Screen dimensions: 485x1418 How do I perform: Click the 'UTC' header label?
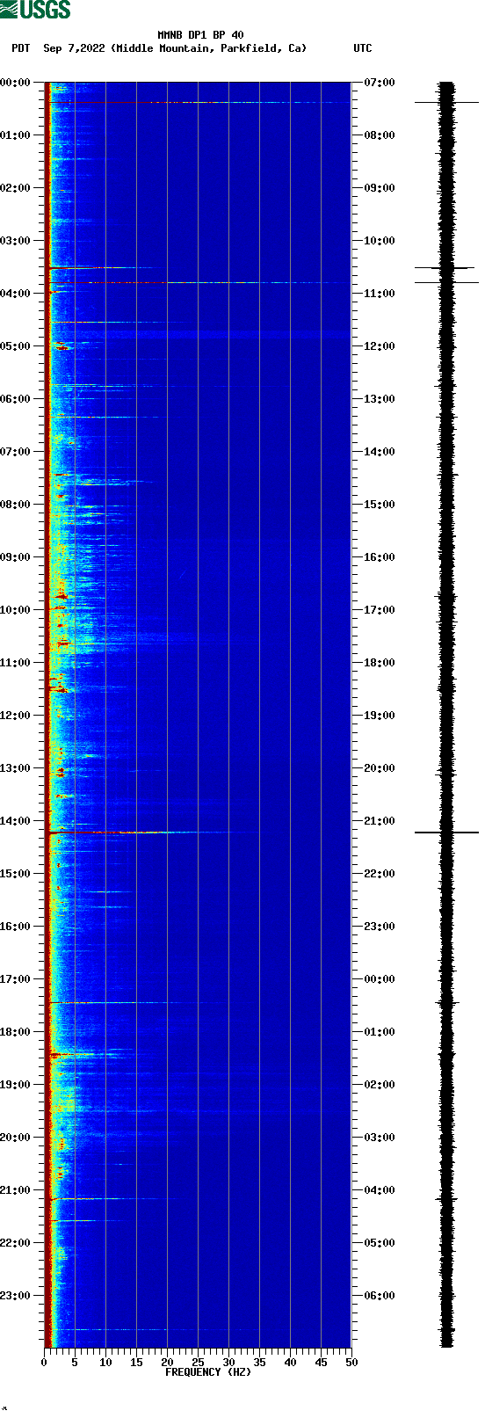pyautogui.click(x=363, y=48)
